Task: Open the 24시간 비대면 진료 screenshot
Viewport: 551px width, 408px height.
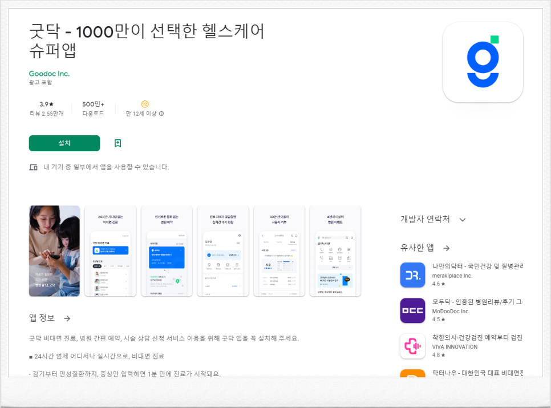Action: pos(110,251)
